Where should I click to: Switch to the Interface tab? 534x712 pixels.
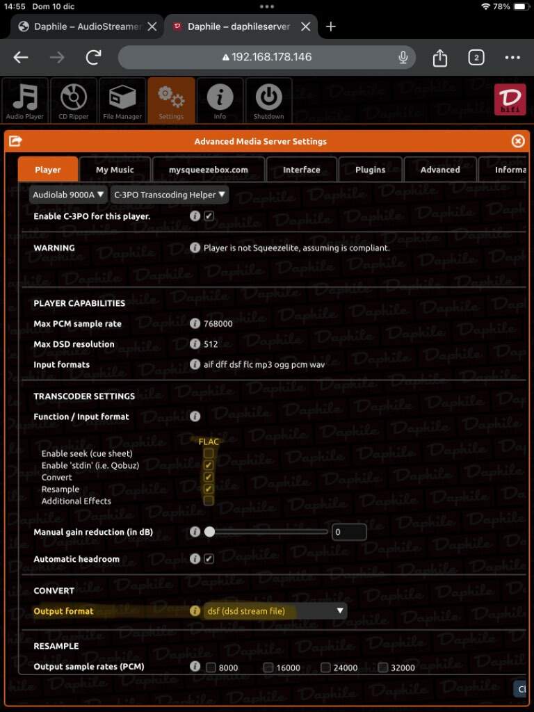pyautogui.click(x=302, y=170)
